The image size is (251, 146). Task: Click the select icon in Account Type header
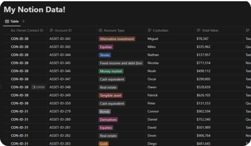[x=100, y=31]
